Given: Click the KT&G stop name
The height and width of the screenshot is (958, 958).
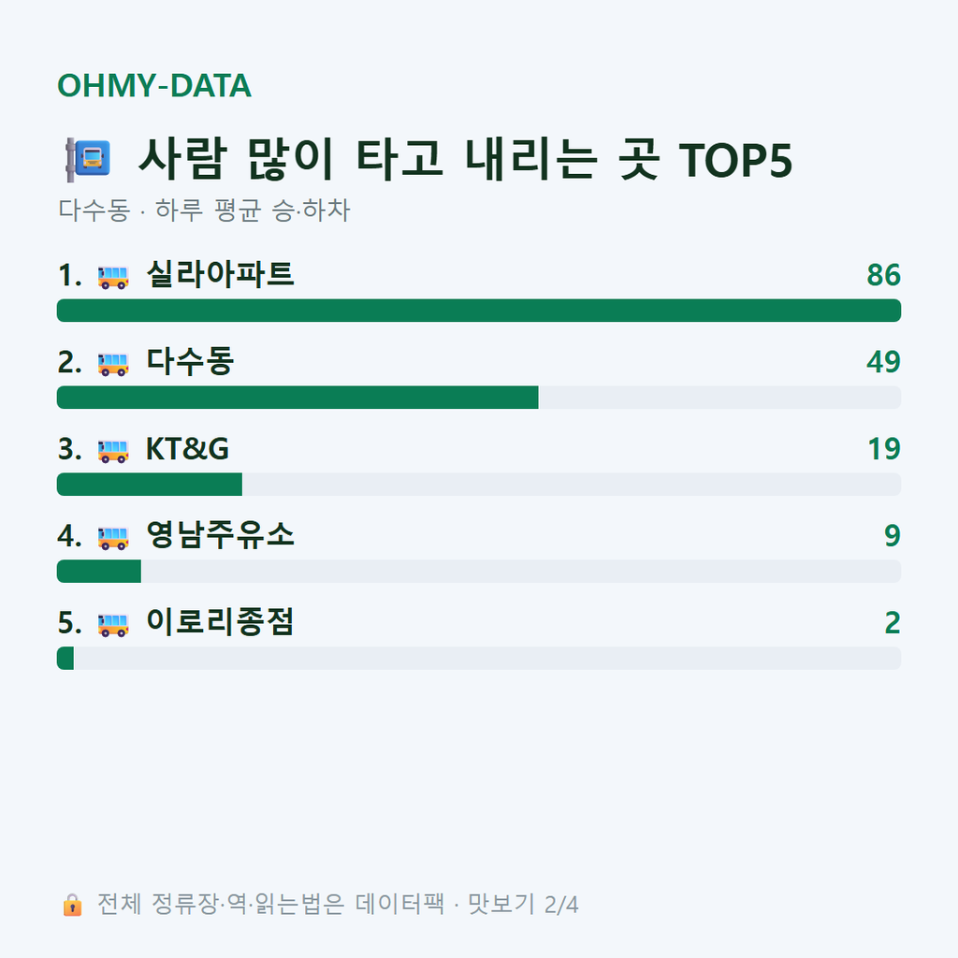Looking at the screenshot, I should [x=187, y=449].
